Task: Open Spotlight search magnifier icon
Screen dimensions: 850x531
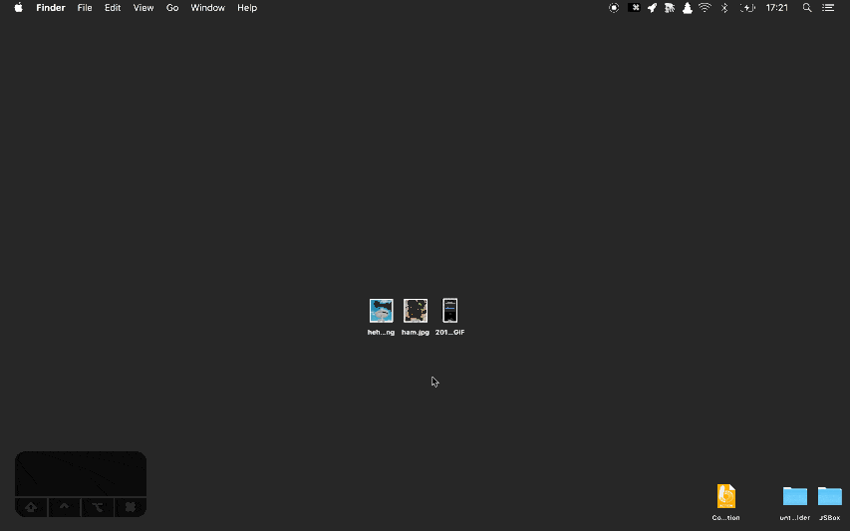Action: pyautogui.click(x=807, y=8)
